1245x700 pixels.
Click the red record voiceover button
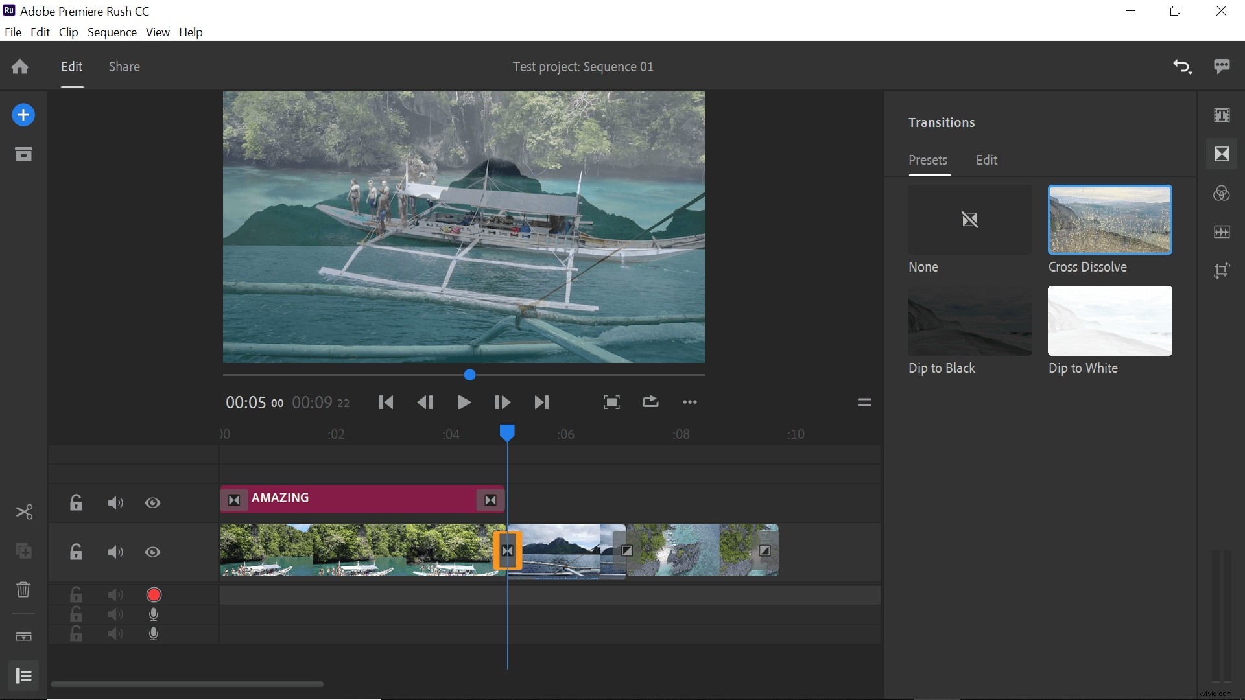coord(154,595)
